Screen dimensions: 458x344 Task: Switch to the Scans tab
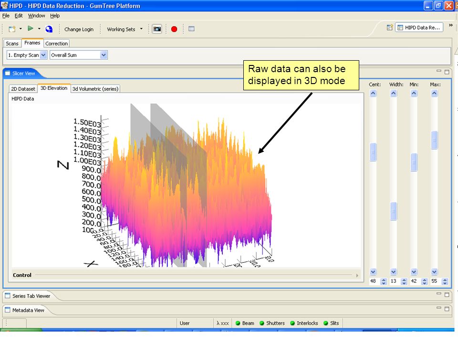coord(12,43)
